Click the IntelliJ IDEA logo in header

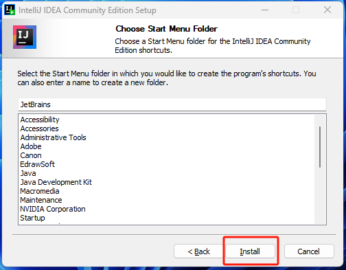pos(25,37)
